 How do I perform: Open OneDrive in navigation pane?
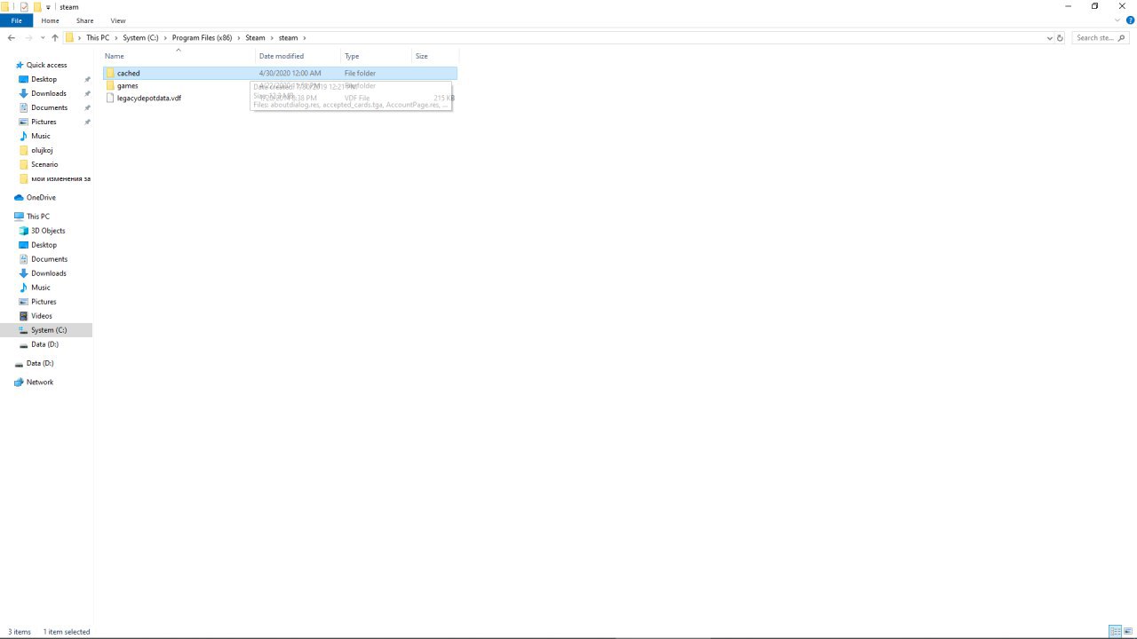(x=41, y=197)
